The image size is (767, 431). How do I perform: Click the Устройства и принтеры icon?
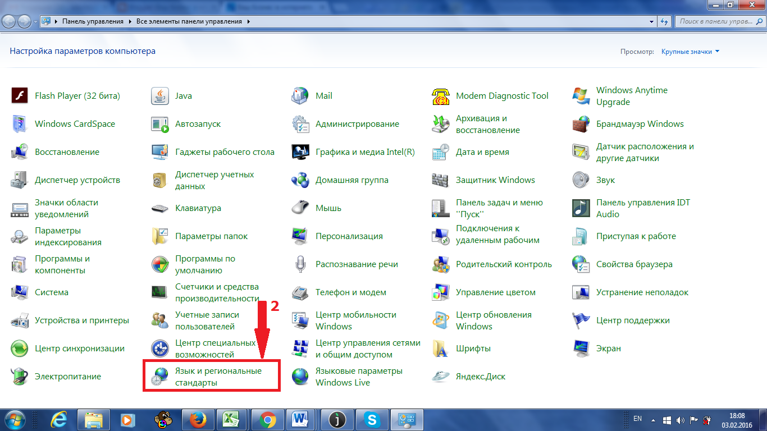[x=20, y=320]
